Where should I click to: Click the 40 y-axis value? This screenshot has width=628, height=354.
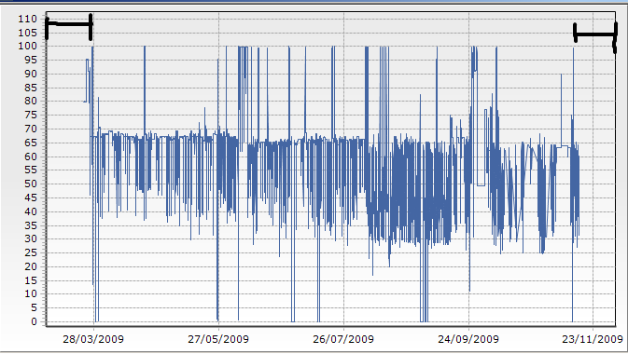point(31,211)
